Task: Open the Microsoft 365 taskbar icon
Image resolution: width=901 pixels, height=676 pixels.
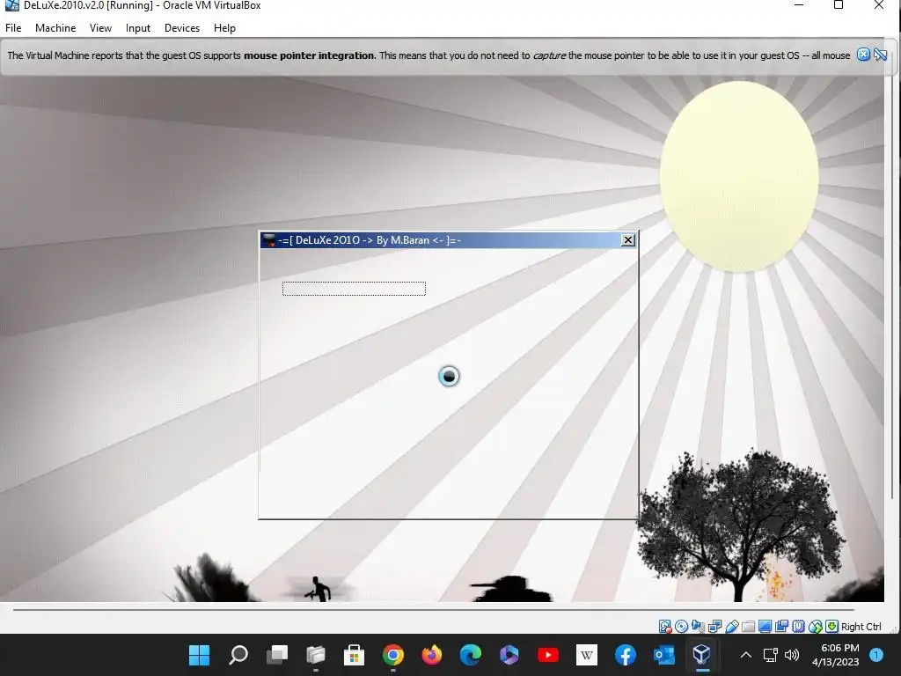Action: tap(509, 655)
